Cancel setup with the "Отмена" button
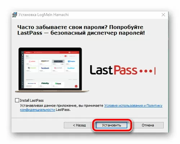 coord(148,125)
